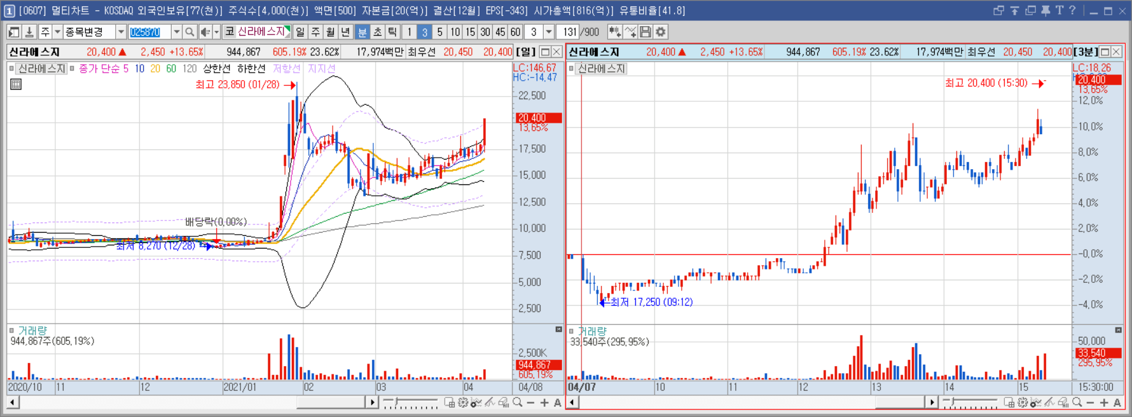Viewport: 1132px width, 417px height.
Task: Click the save floppy disk icon
Action: click(x=645, y=32)
